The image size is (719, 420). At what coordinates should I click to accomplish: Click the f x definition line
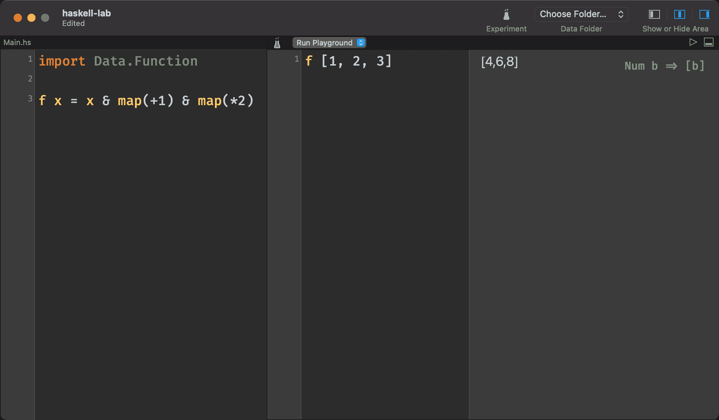click(146, 101)
